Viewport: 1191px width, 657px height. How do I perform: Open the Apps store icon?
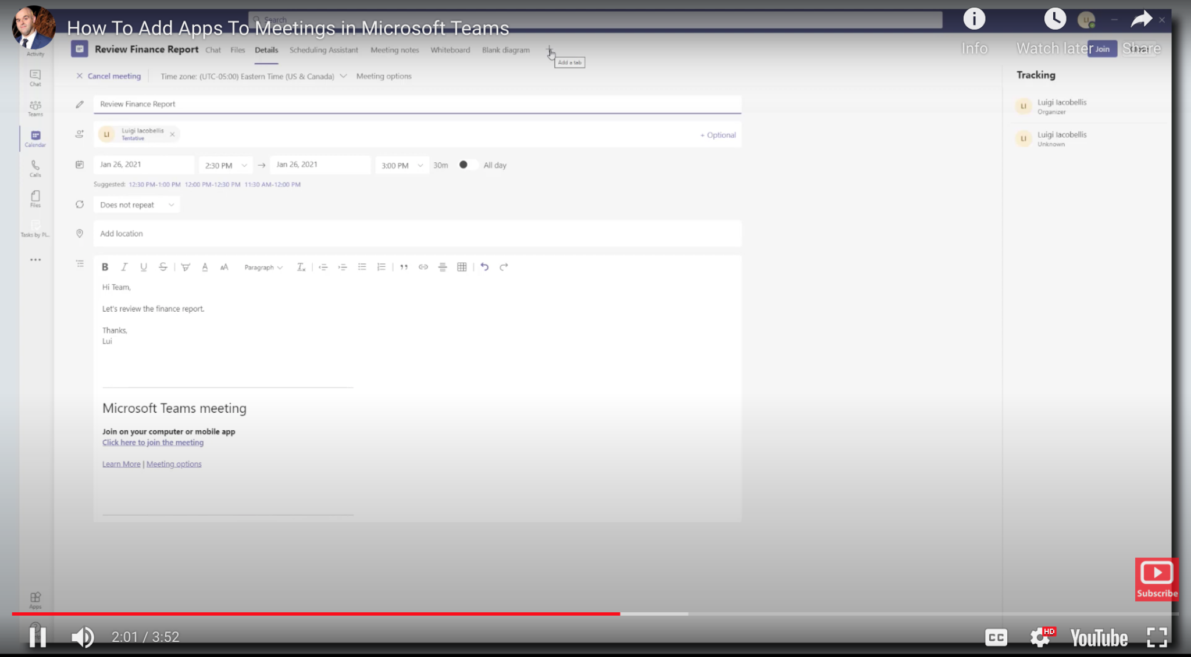click(35, 600)
